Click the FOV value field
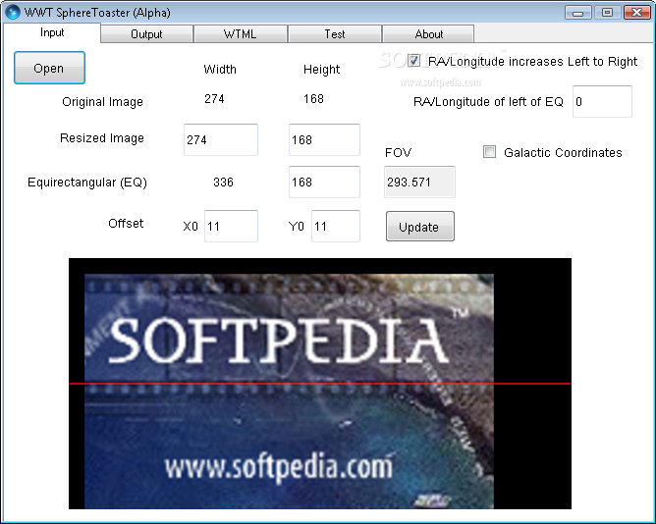Viewport: 656px width, 524px height. (x=419, y=182)
